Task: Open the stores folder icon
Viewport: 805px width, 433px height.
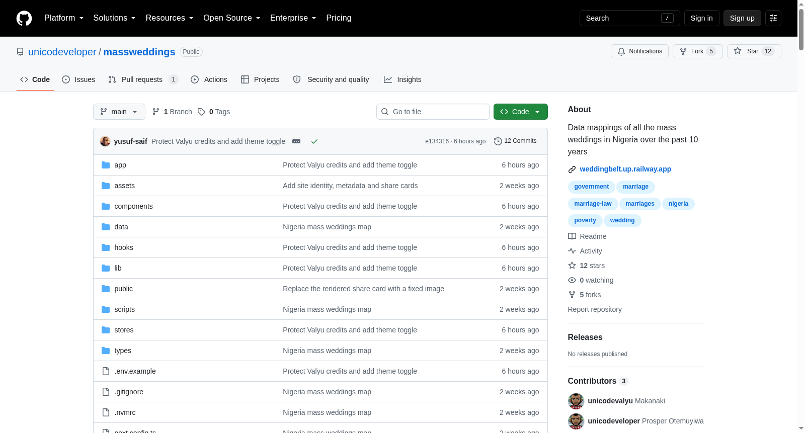Action: pos(106,330)
